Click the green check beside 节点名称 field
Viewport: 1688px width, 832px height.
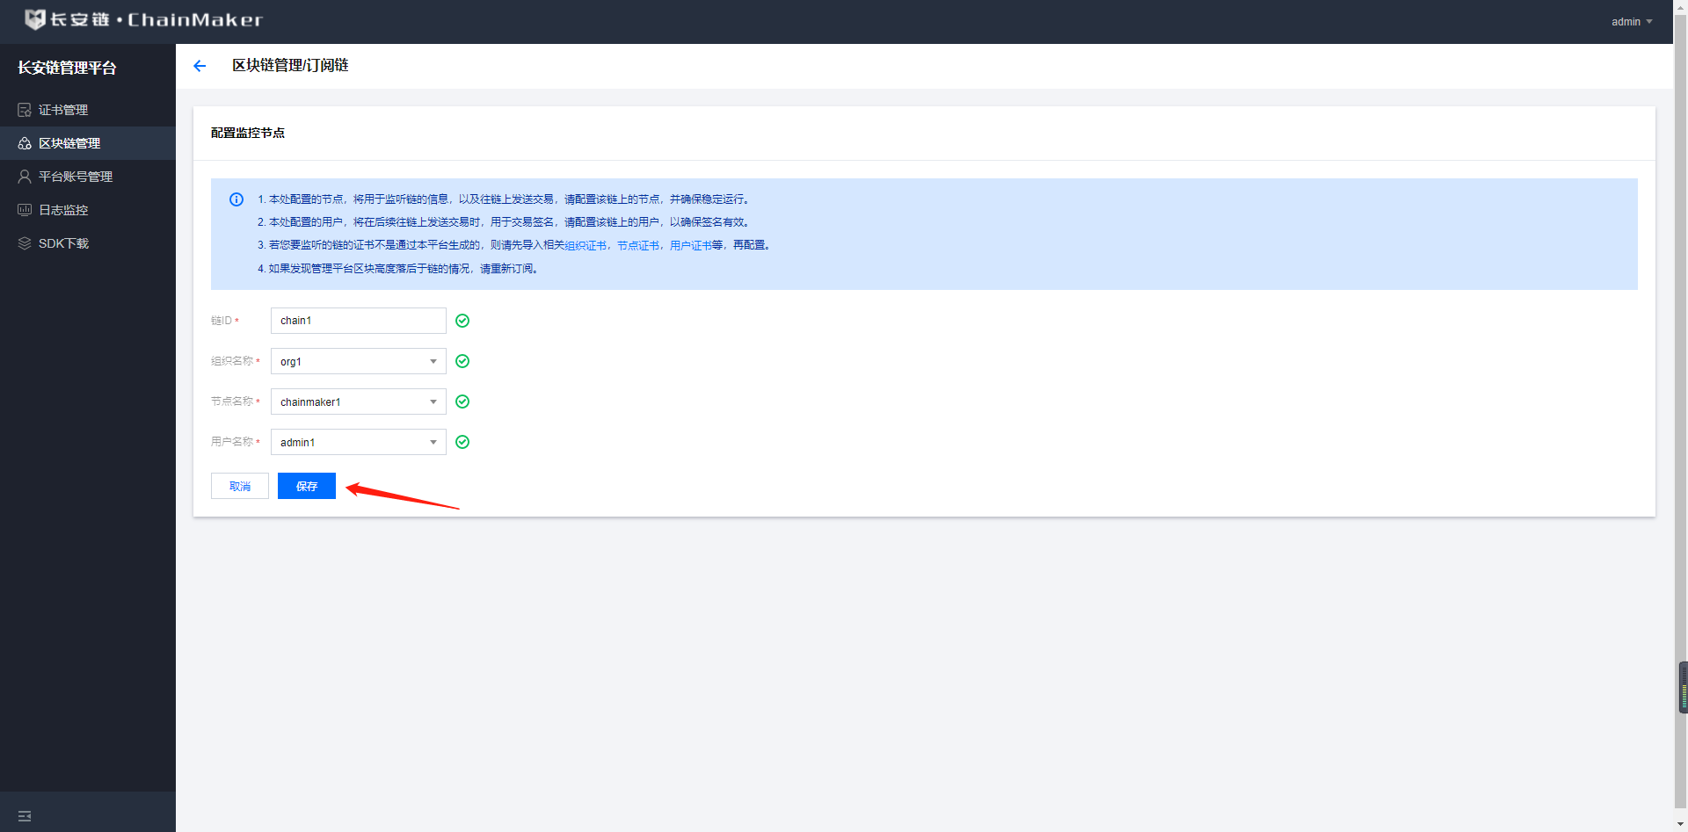click(x=462, y=402)
